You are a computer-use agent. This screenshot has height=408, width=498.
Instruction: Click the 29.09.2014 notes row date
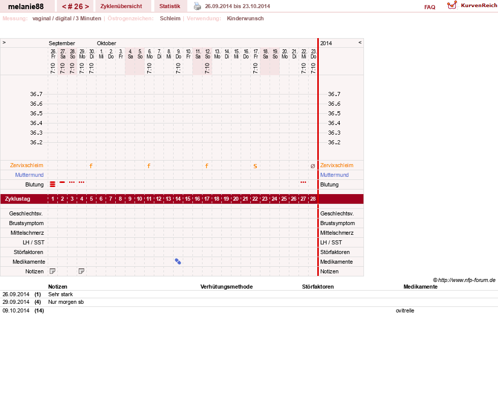pos(16,302)
